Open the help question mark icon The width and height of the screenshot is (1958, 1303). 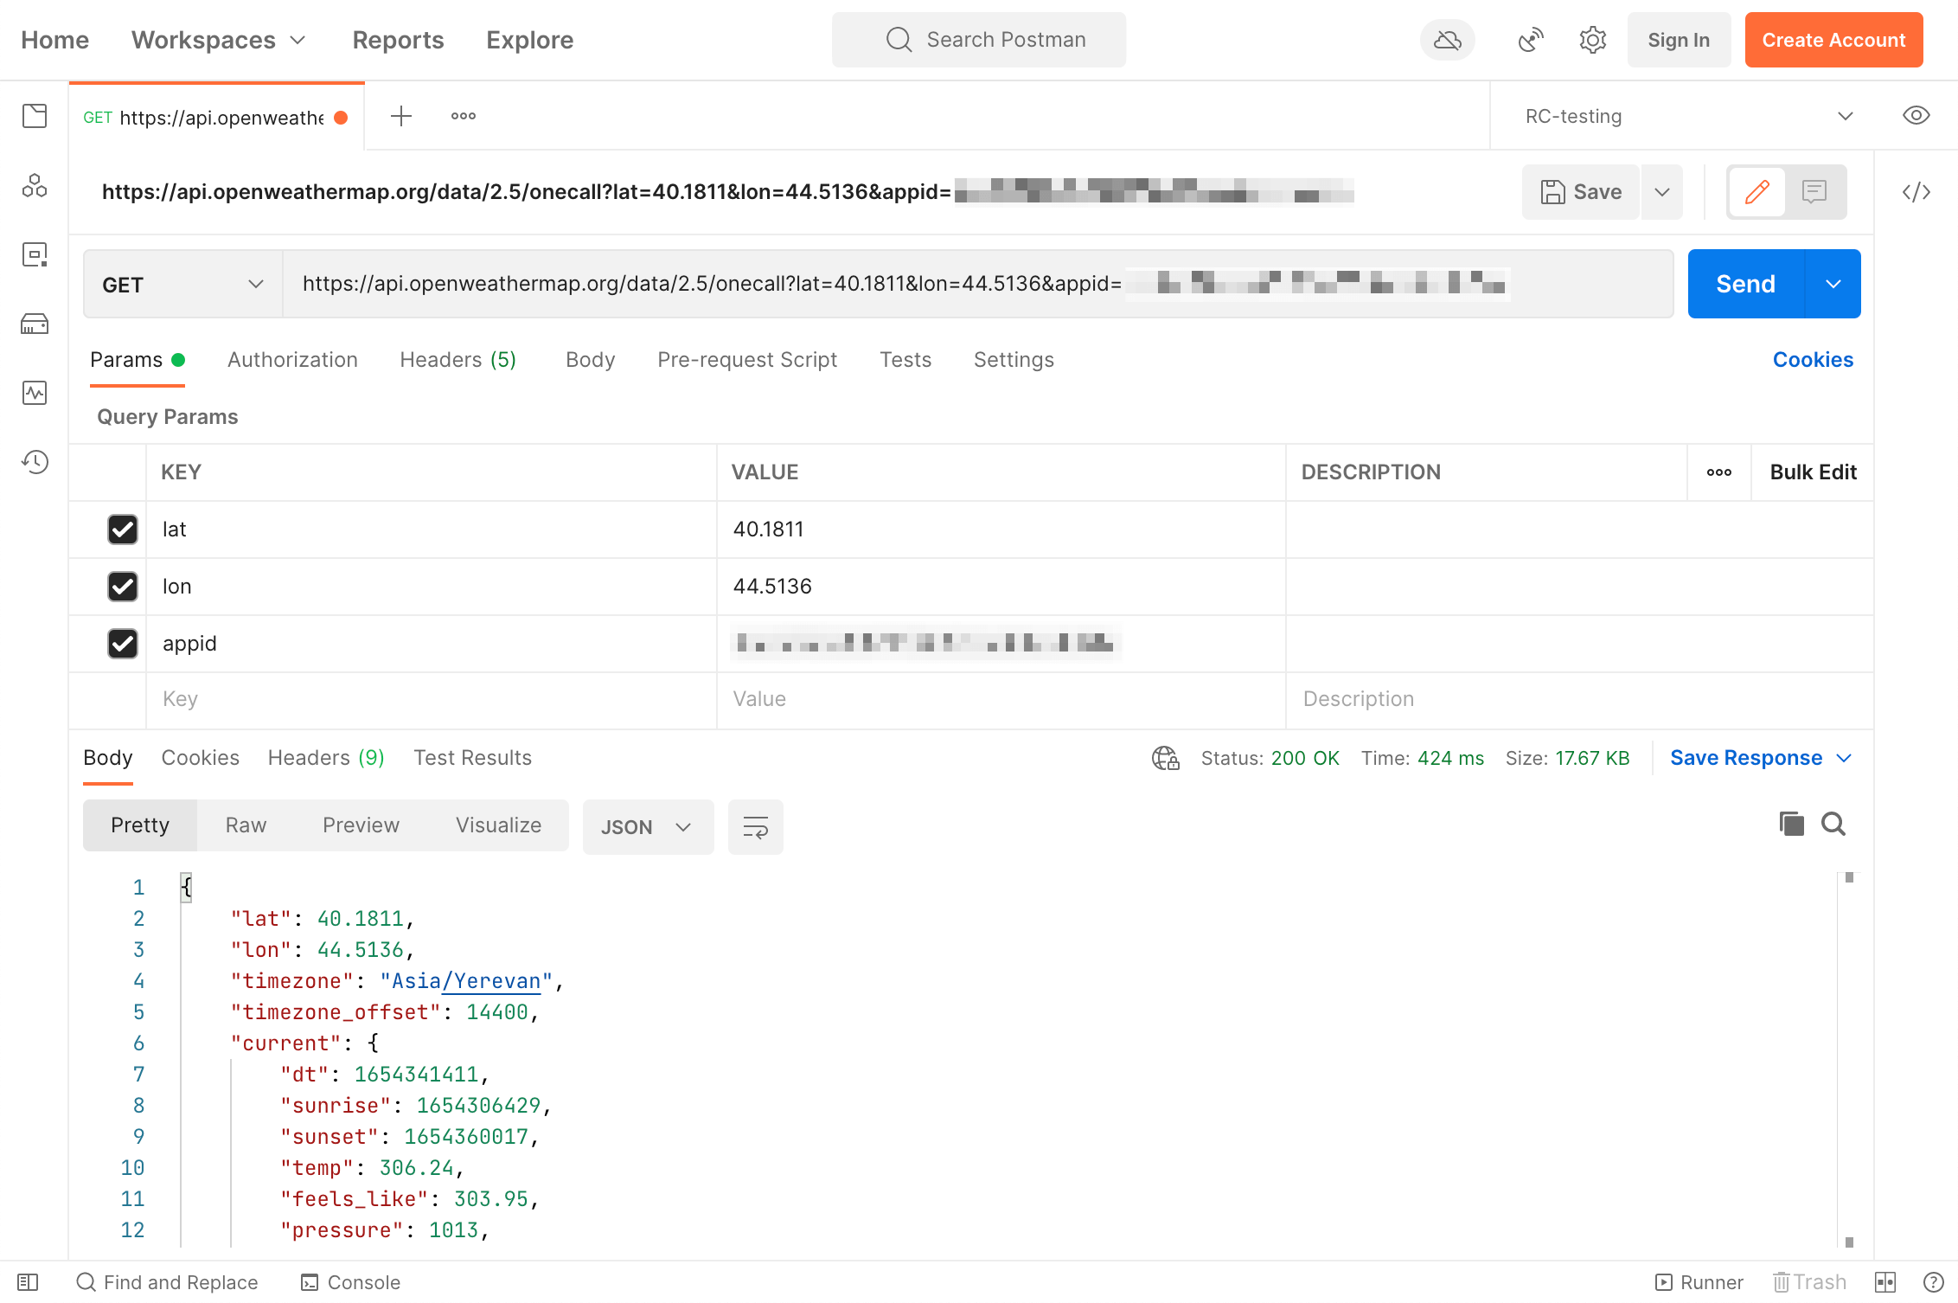1934,1282
